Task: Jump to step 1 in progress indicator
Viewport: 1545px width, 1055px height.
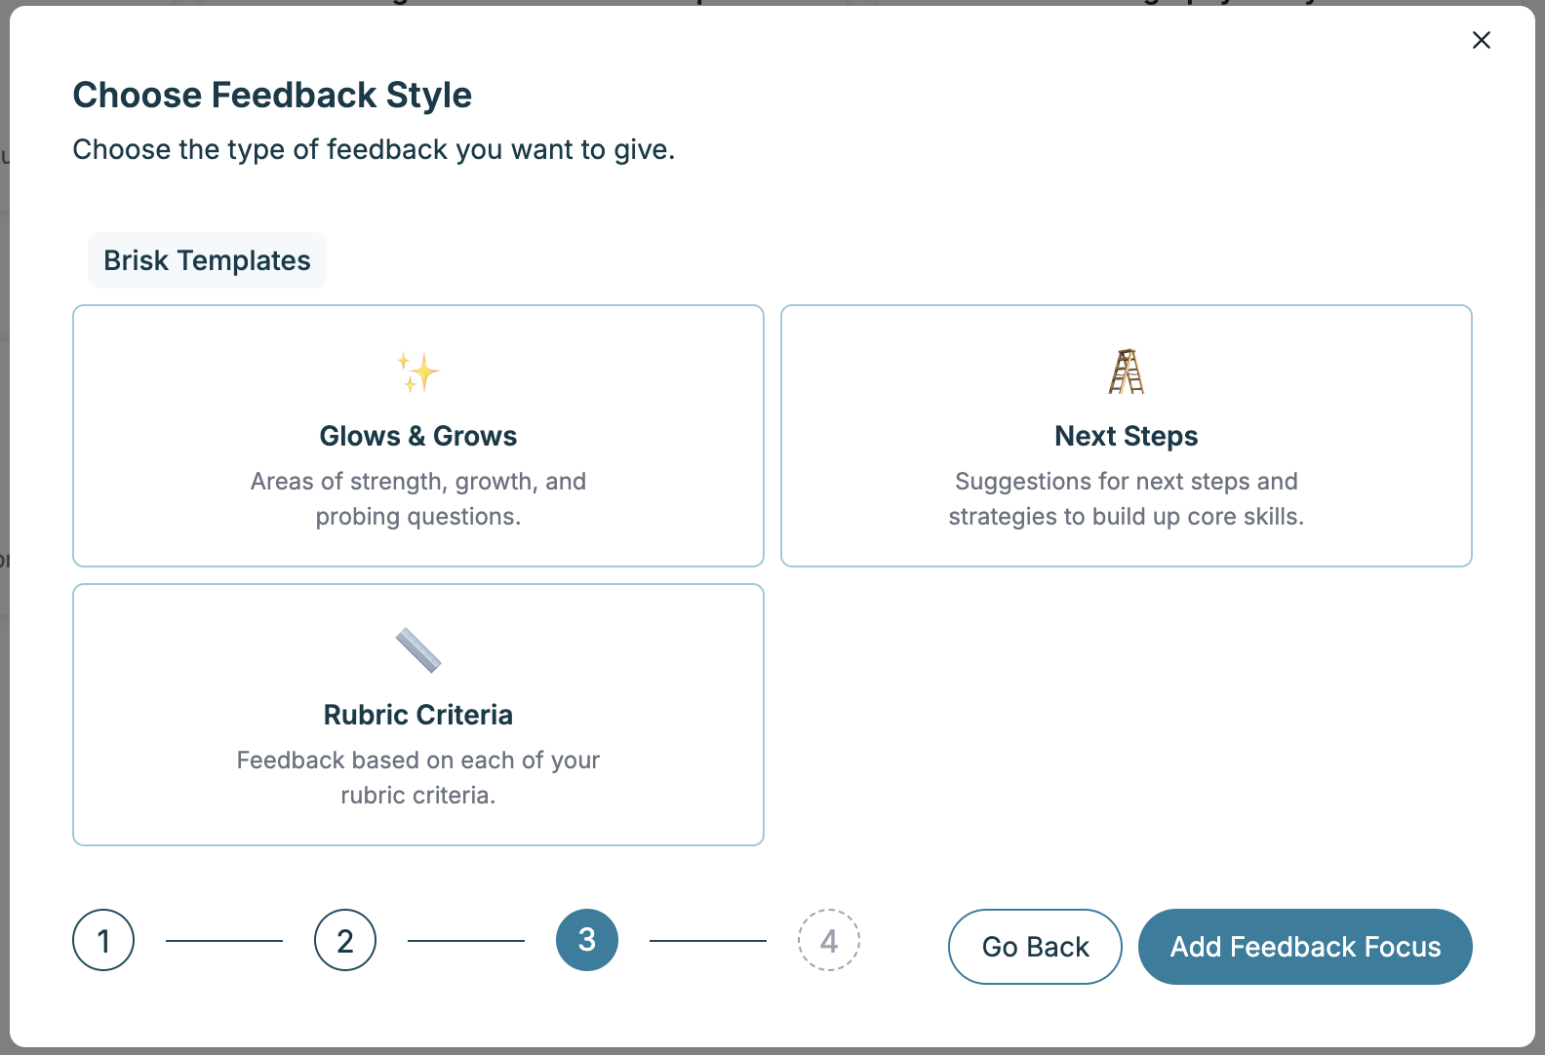Action: tap(103, 940)
